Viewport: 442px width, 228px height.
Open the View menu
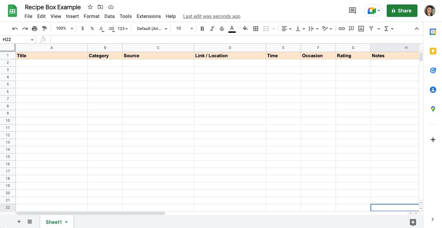click(56, 16)
